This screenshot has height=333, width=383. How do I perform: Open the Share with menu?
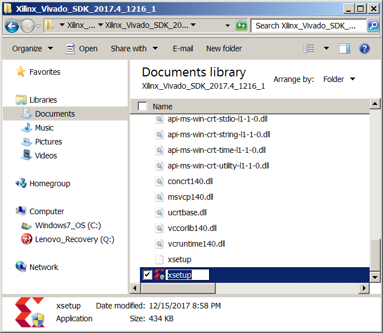pyautogui.click(x=134, y=49)
